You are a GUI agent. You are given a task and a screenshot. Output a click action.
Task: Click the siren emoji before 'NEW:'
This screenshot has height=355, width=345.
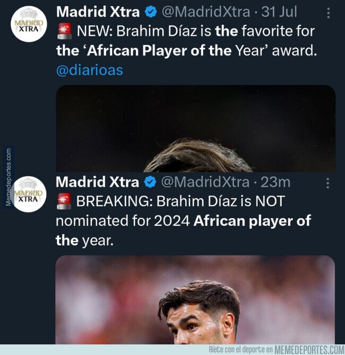(x=64, y=31)
